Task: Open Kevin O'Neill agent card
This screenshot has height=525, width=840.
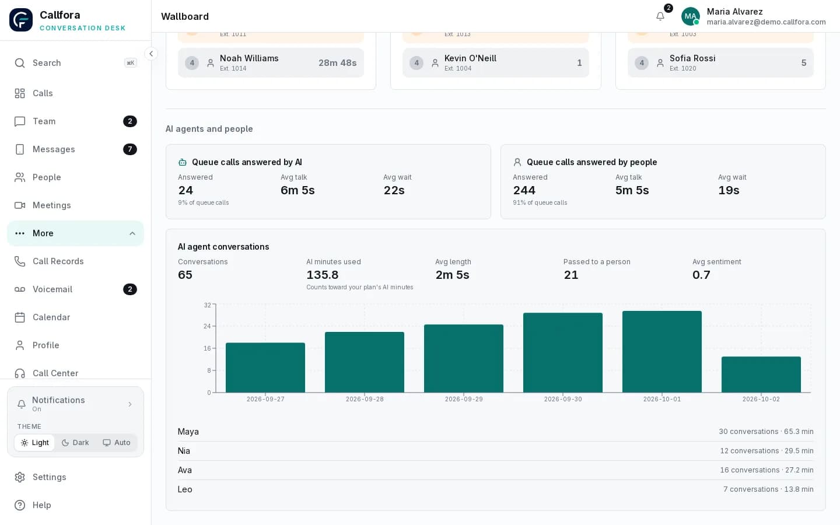Action: [x=496, y=62]
